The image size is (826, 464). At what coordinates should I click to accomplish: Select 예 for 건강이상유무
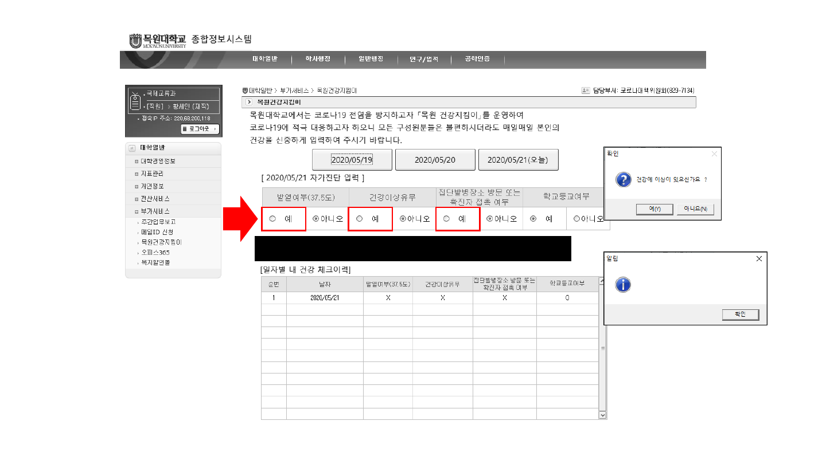click(360, 219)
